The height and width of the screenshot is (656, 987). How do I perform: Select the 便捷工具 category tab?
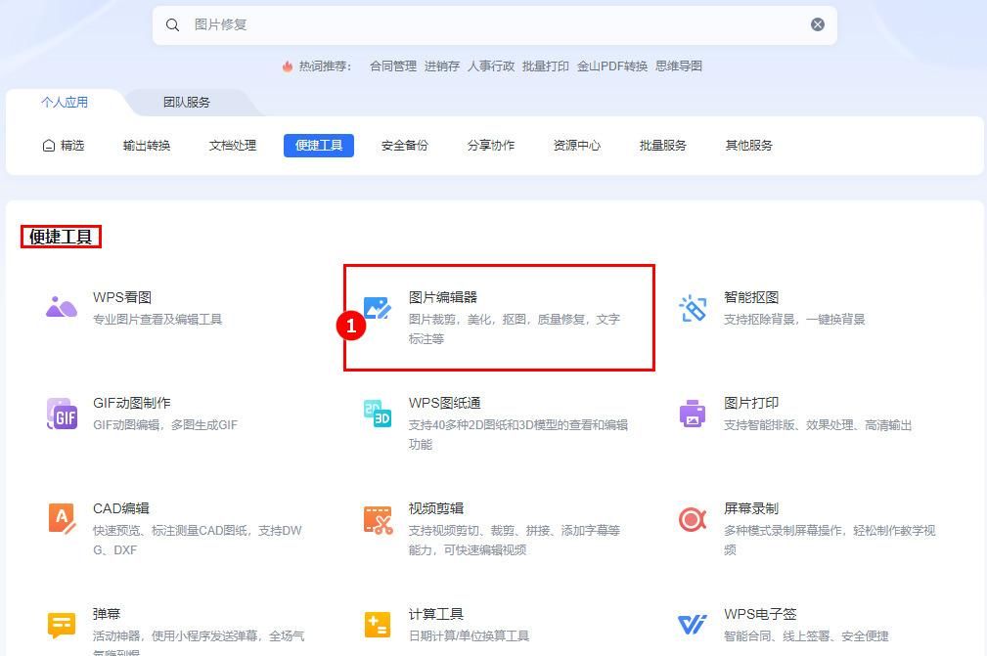[x=319, y=146]
